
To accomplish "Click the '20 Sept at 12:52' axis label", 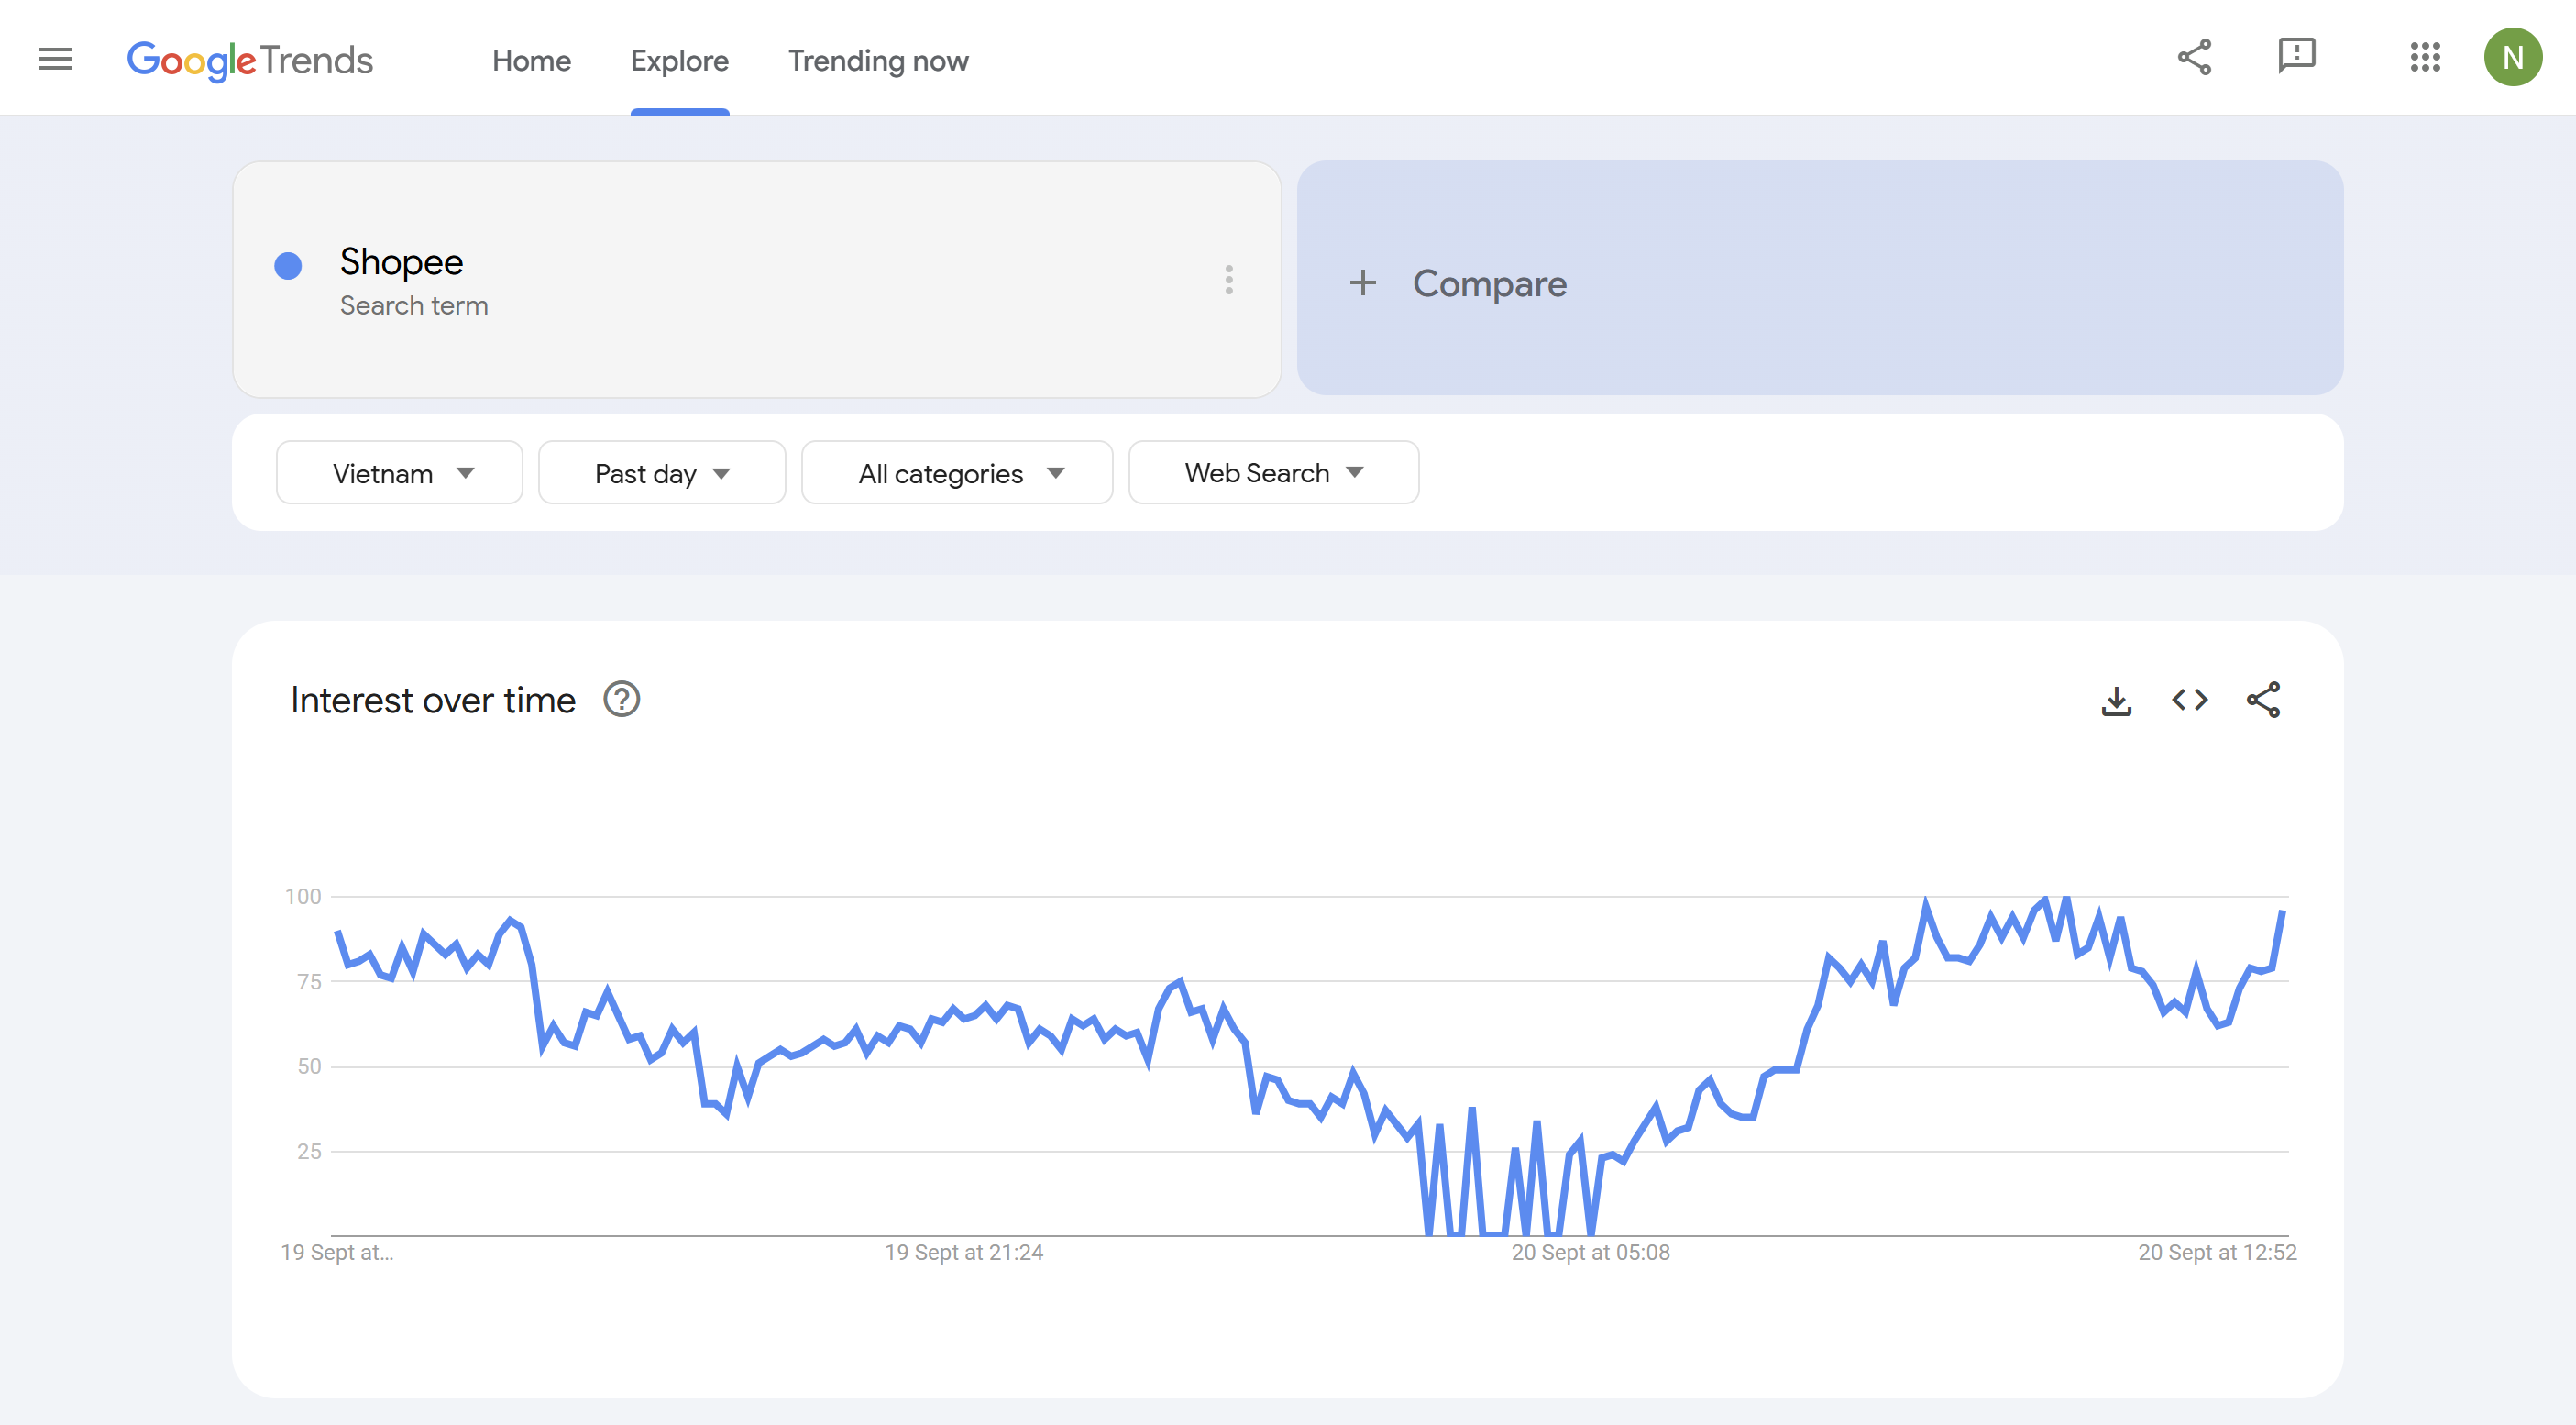I will click(2217, 1252).
